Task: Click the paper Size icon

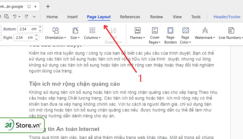Action: click(75, 30)
